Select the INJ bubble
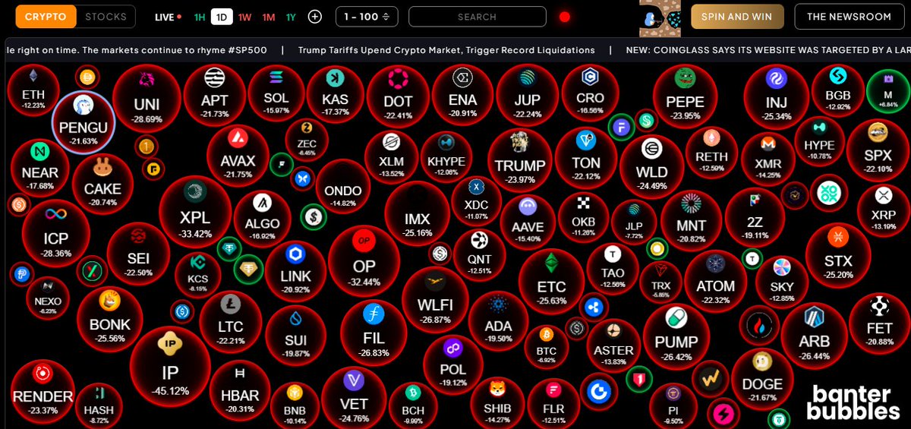The height and width of the screenshot is (429, 911). 778,98
